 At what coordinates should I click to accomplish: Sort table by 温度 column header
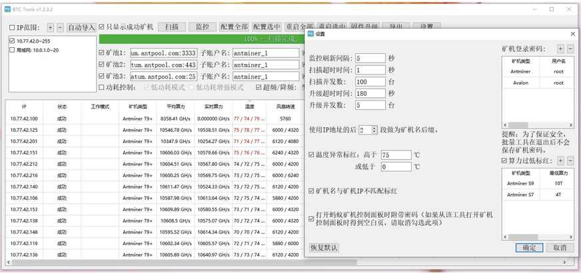coord(249,106)
